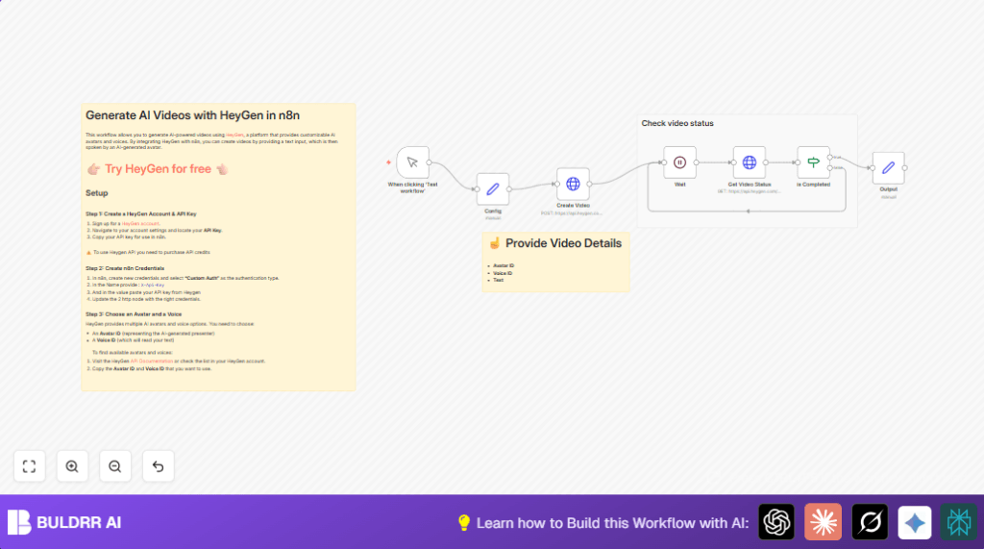Click the Avatar ID bullet in video details

click(x=504, y=265)
